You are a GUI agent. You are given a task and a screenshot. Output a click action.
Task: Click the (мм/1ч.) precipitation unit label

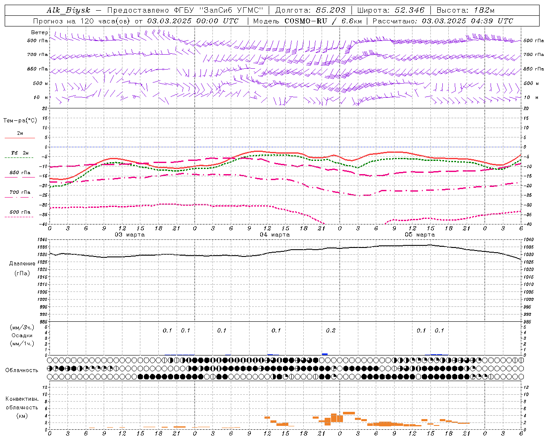click(x=22, y=344)
